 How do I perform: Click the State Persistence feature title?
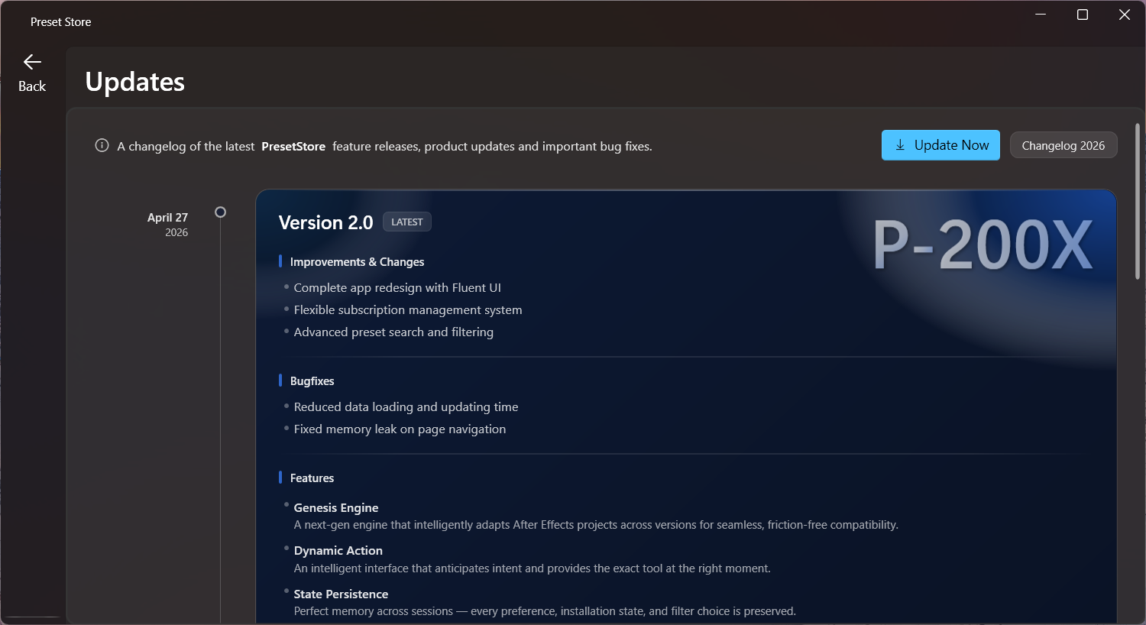point(341,594)
